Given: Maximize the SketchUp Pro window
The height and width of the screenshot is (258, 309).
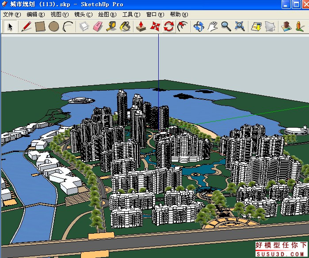Looking at the screenshot, I should click(x=296, y=4).
